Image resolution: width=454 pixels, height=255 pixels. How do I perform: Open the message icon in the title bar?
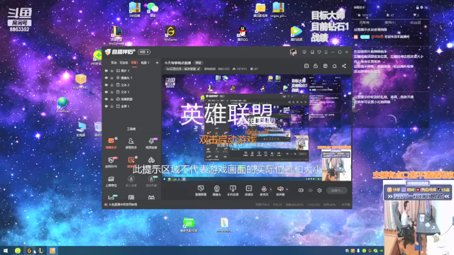[x=304, y=52]
